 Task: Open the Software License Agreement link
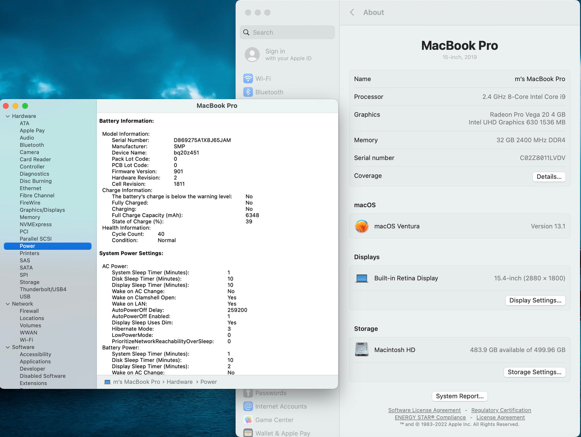pyautogui.click(x=424, y=410)
